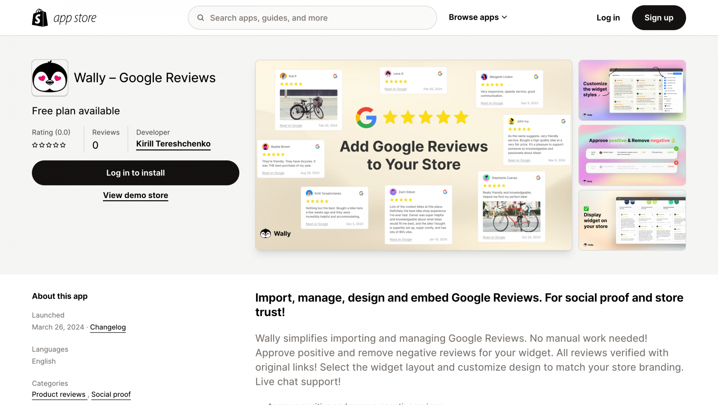Expand the Browse apps dropdown
The height and width of the screenshot is (405, 718).
pos(478,17)
